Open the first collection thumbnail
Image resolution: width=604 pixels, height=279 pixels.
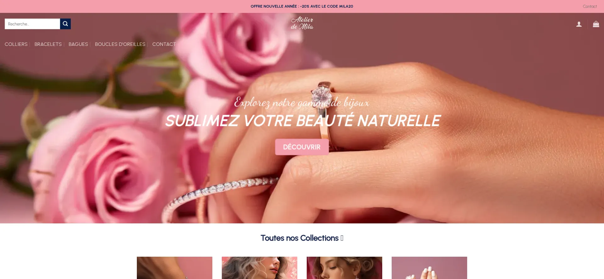(x=175, y=268)
